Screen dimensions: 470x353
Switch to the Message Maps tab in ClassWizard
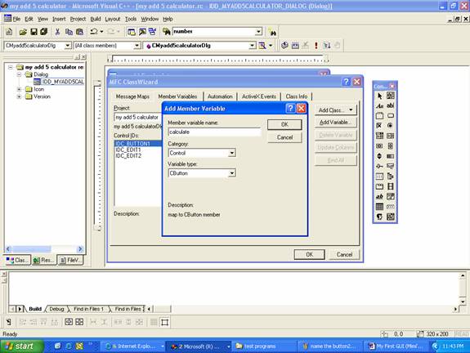pos(132,96)
